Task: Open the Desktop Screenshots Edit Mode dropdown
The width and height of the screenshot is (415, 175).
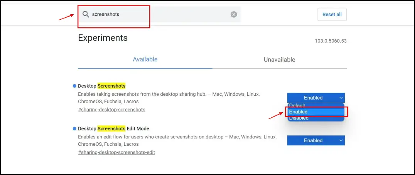Action: click(x=316, y=140)
